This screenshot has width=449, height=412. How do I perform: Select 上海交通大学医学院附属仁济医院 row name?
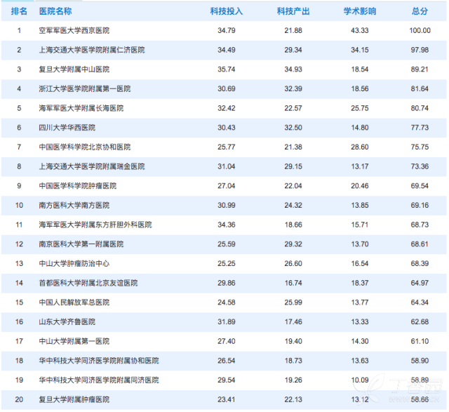pos(92,50)
